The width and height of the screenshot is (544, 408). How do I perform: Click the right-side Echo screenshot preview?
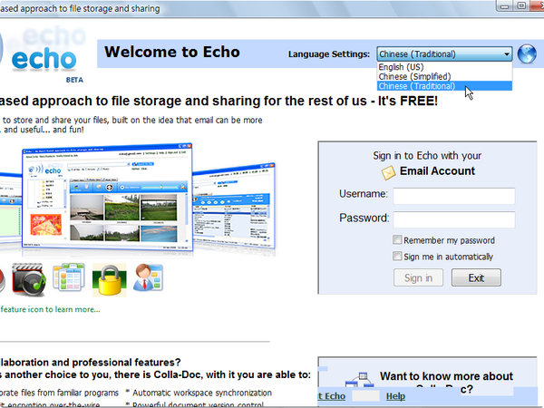pos(234,206)
